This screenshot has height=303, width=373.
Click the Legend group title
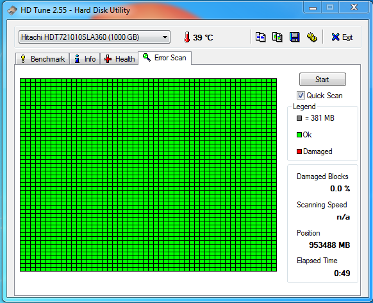[x=304, y=107]
